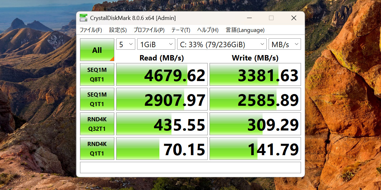This screenshot has width=381, height=190.
Task: Click the empty comment field at bottom
Action: [x=190, y=168]
